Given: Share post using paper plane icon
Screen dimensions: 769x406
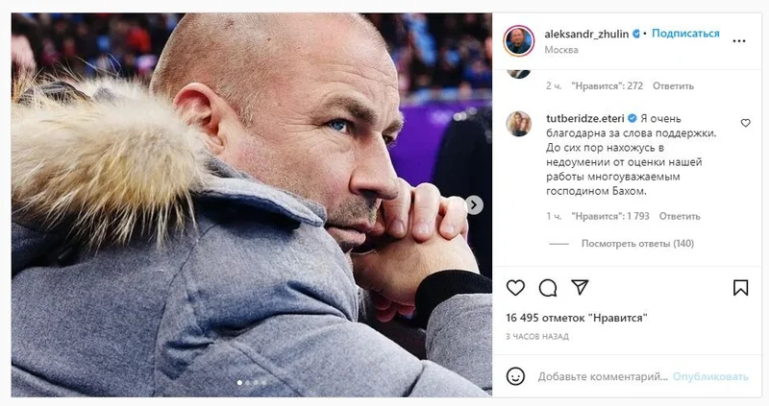Looking at the screenshot, I should click(580, 287).
